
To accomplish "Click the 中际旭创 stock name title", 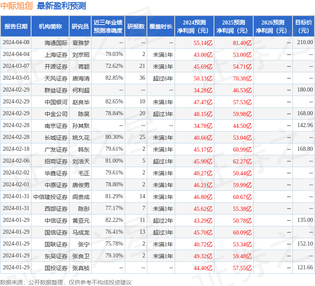I will coord(17,6).
